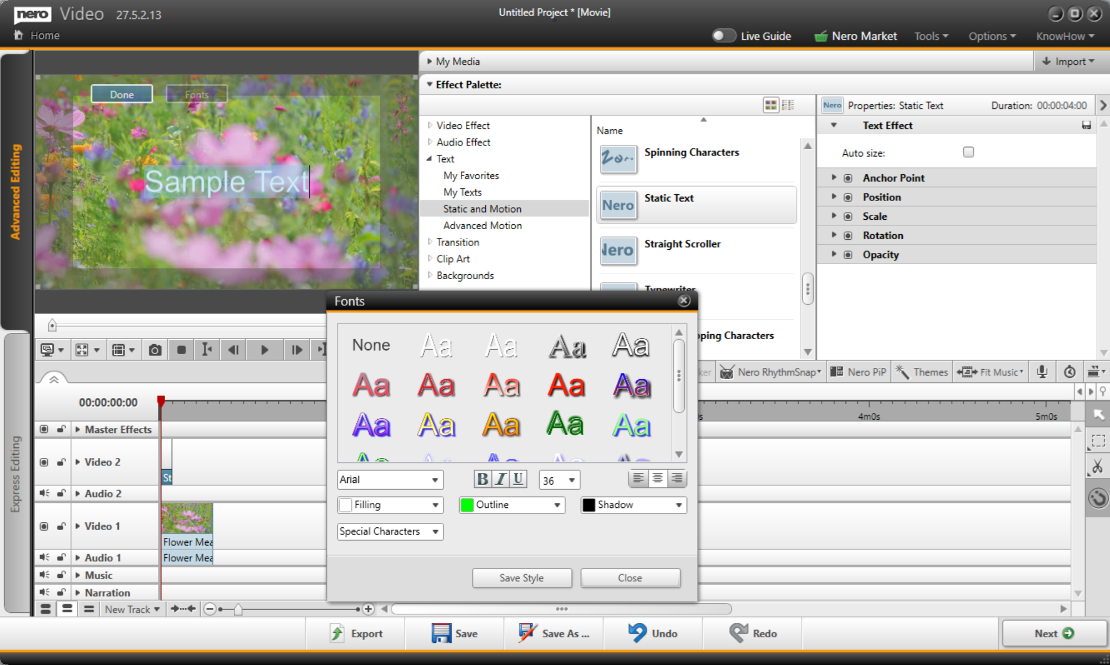Click the Save Style button
The width and height of the screenshot is (1110, 665).
[521, 578]
